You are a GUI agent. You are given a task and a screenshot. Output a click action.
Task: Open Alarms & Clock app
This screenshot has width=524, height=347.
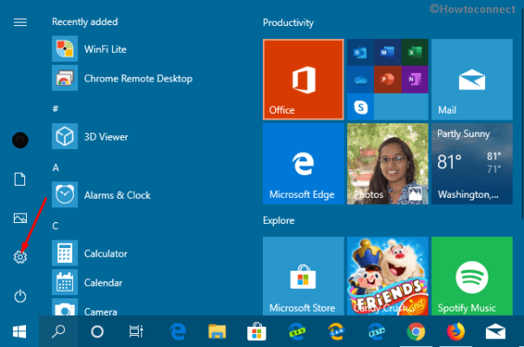pos(102,194)
